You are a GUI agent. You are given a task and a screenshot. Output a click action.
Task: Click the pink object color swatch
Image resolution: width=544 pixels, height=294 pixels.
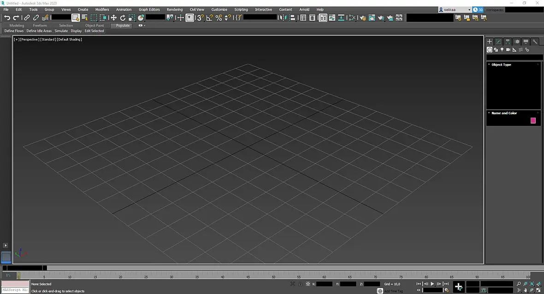[533, 121]
